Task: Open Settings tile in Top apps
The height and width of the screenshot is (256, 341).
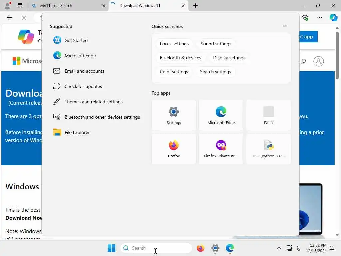Action: tap(173, 115)
